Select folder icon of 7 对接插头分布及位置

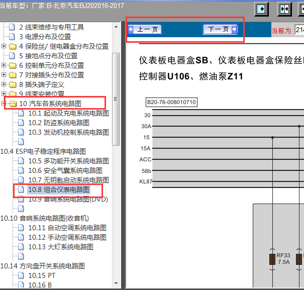click(13, 75)
